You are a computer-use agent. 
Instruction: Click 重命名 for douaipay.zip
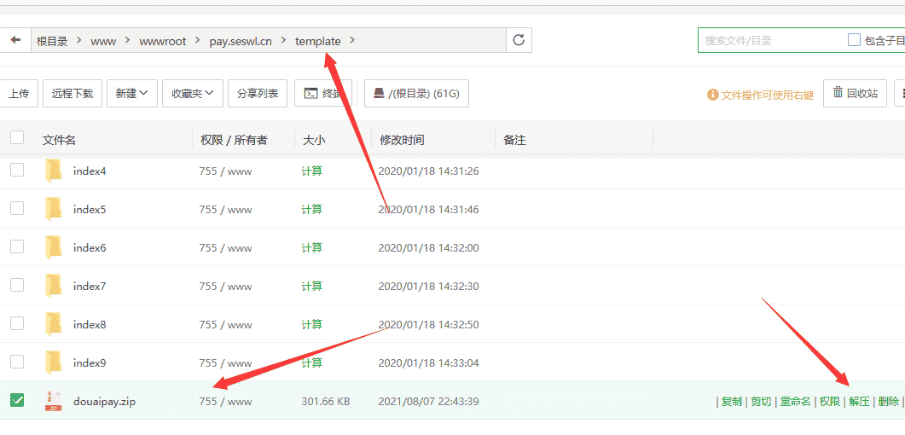(795, 402)
